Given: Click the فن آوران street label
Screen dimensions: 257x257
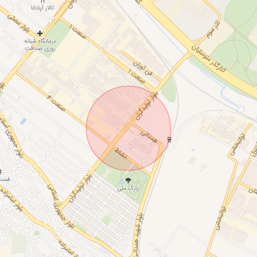Looking at the screenshot, I should click(x=143, y=68).
